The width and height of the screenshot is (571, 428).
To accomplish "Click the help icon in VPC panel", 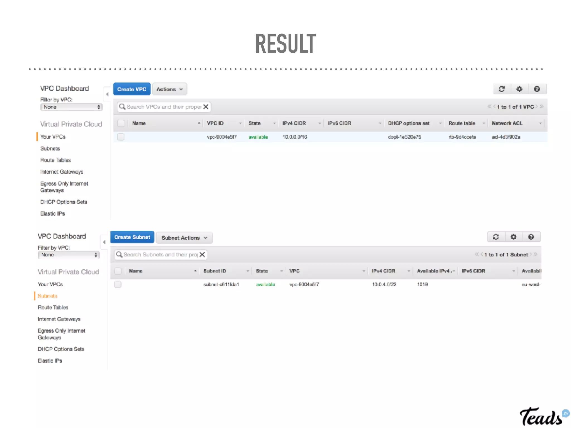I will pos(537,89).
